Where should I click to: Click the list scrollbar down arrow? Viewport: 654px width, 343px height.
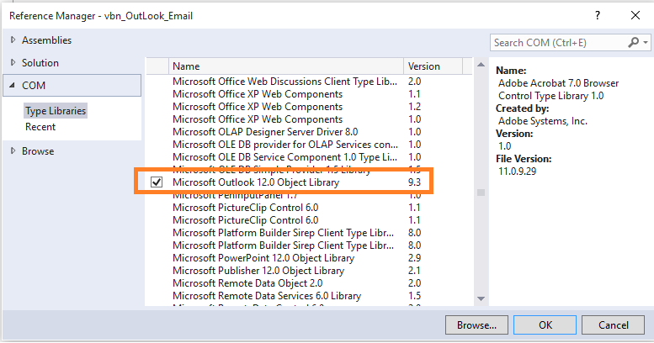click(x=481, y=298)
